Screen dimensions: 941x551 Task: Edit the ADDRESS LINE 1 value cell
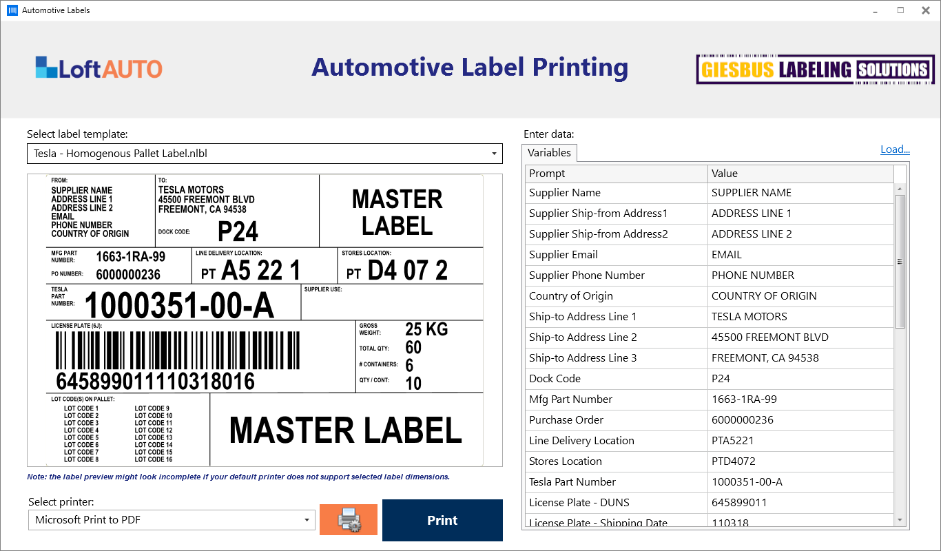click(801, 214)
